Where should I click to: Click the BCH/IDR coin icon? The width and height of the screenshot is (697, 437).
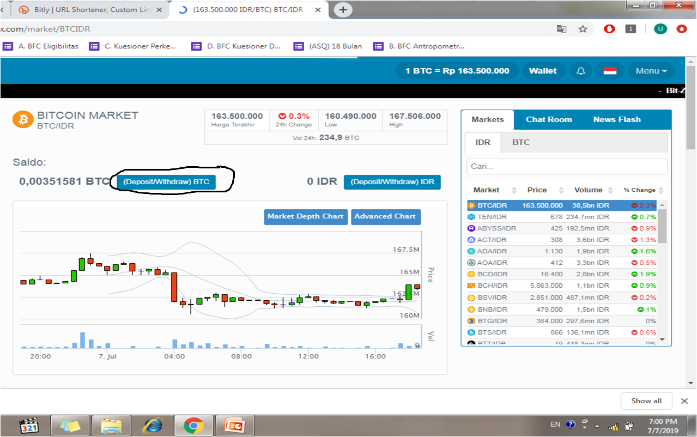tap(471, 286)
